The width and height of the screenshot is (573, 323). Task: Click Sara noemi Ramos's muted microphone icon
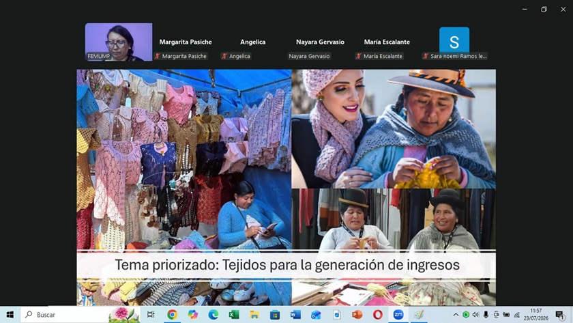coord(426,56)
